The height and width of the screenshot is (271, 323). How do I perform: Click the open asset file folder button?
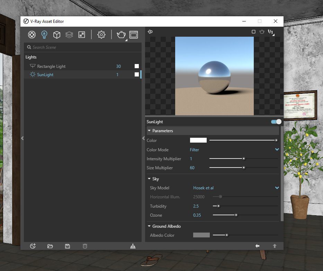point(50,246)
